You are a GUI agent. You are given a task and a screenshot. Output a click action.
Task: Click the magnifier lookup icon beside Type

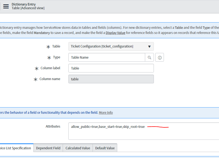[x=149, y=57]
